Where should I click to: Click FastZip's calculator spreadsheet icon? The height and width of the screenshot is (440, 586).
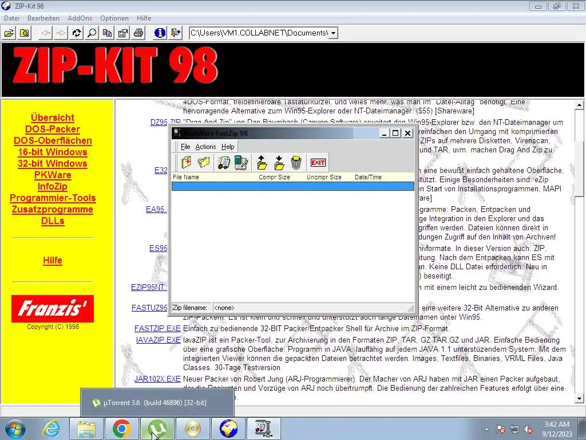(241, 163)
